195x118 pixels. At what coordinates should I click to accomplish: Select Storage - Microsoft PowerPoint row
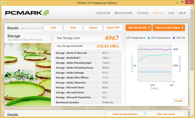(x=88, y=97)
